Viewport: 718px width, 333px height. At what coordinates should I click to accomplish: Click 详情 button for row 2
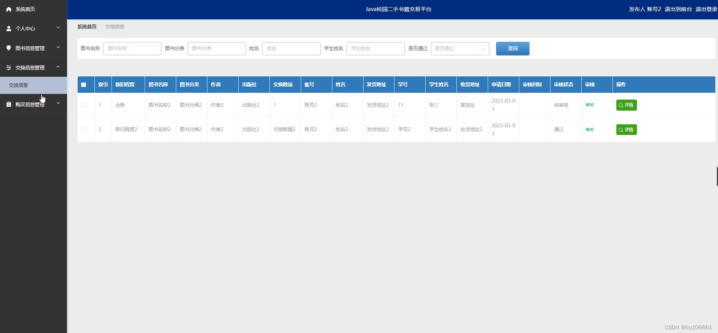pyautogui.click(x=626, y=130)
